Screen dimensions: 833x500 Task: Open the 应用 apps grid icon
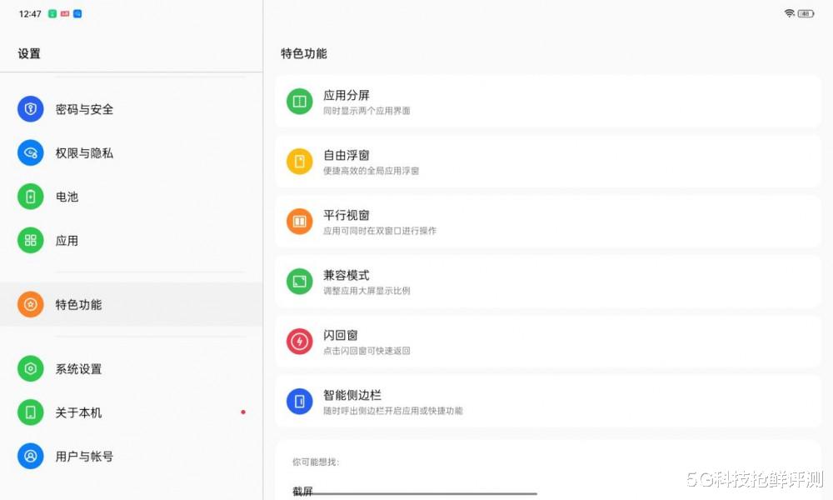[30, 240]
